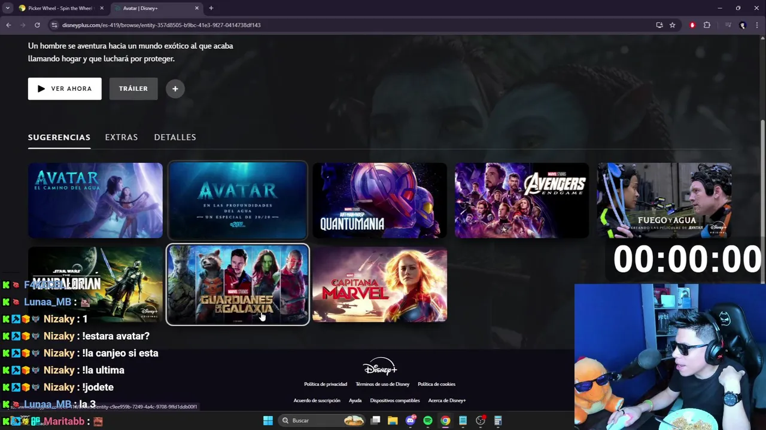
Task: Open Discord from the taskbar
Action: pos(411,420)
